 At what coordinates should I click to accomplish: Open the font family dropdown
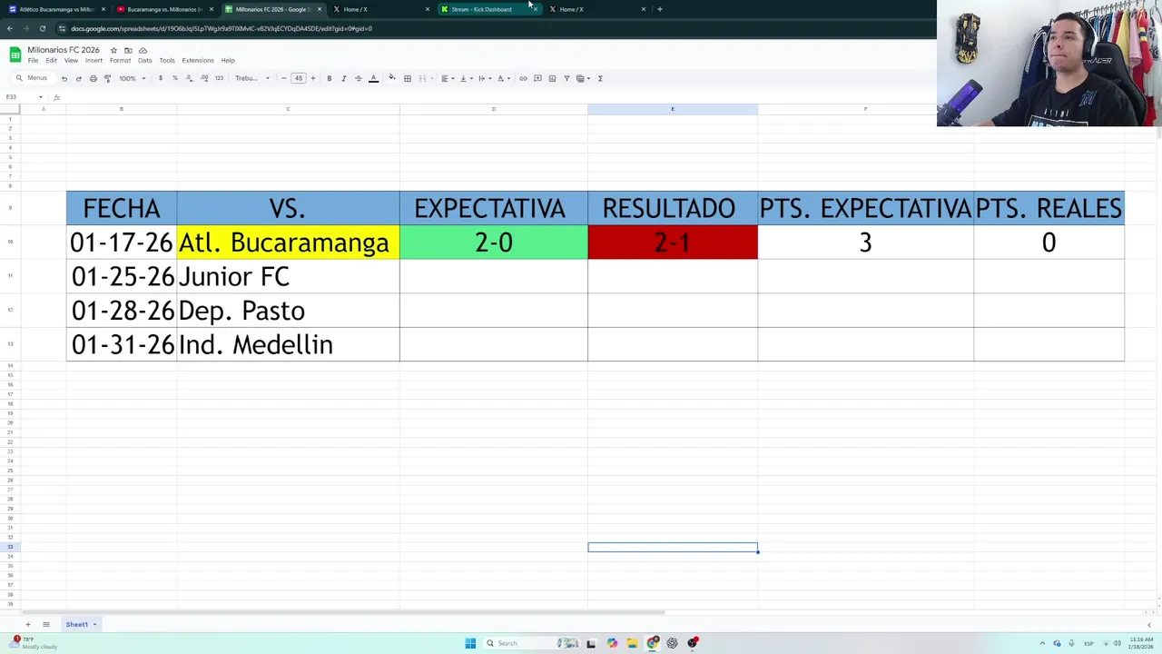(252, 78)
